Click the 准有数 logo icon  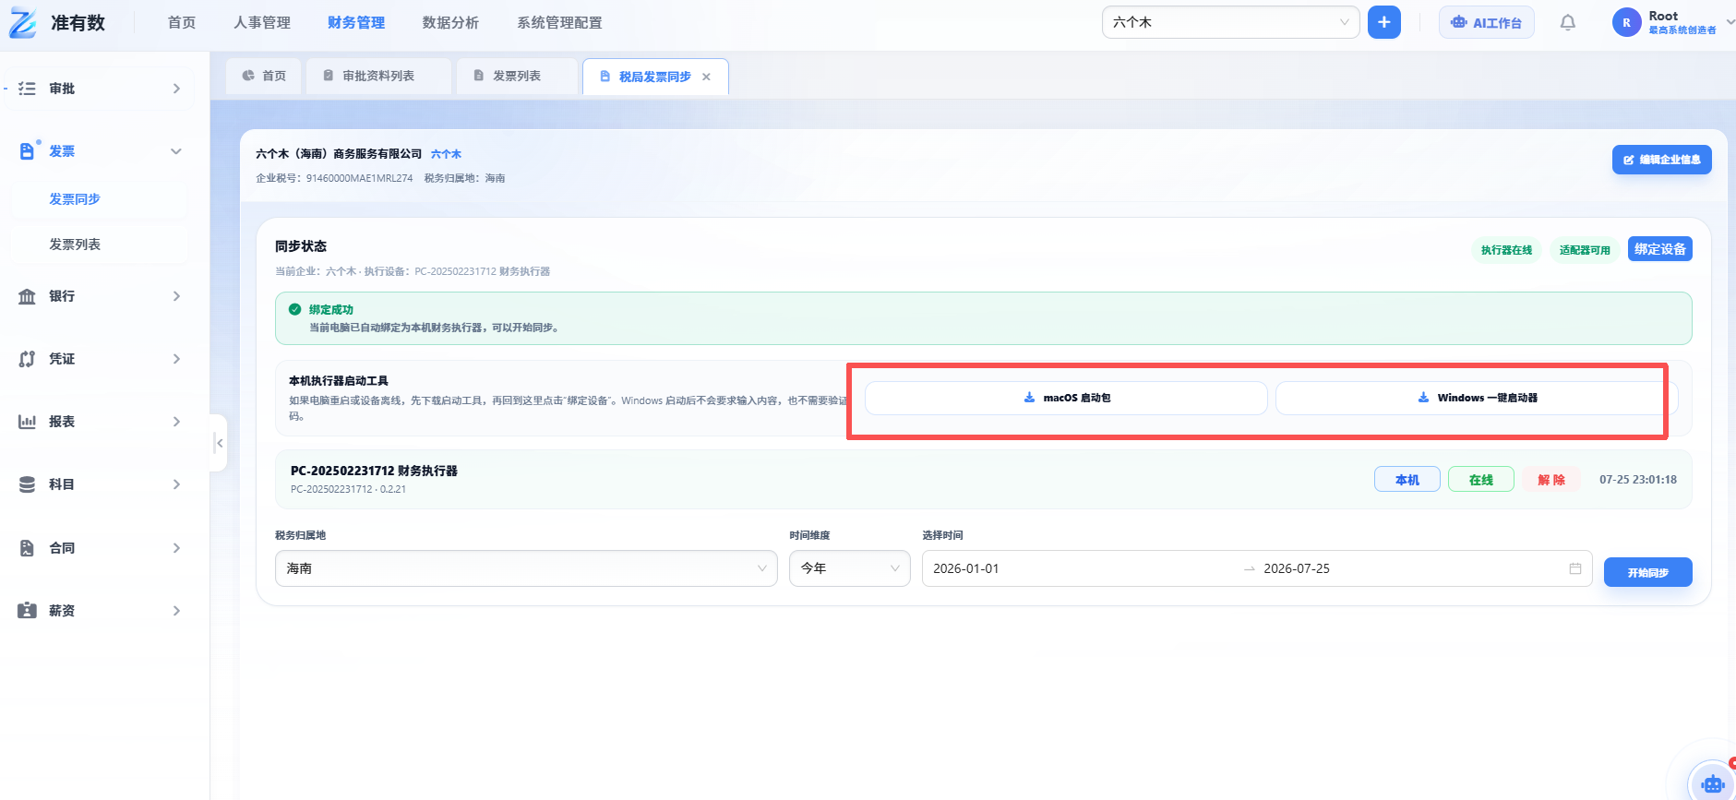point(23,23)
